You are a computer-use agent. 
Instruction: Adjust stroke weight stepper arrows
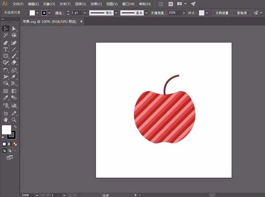68,13
